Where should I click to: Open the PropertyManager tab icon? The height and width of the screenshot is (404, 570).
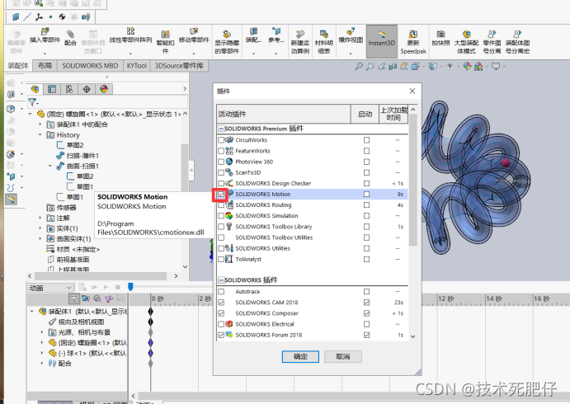[52, 89]
